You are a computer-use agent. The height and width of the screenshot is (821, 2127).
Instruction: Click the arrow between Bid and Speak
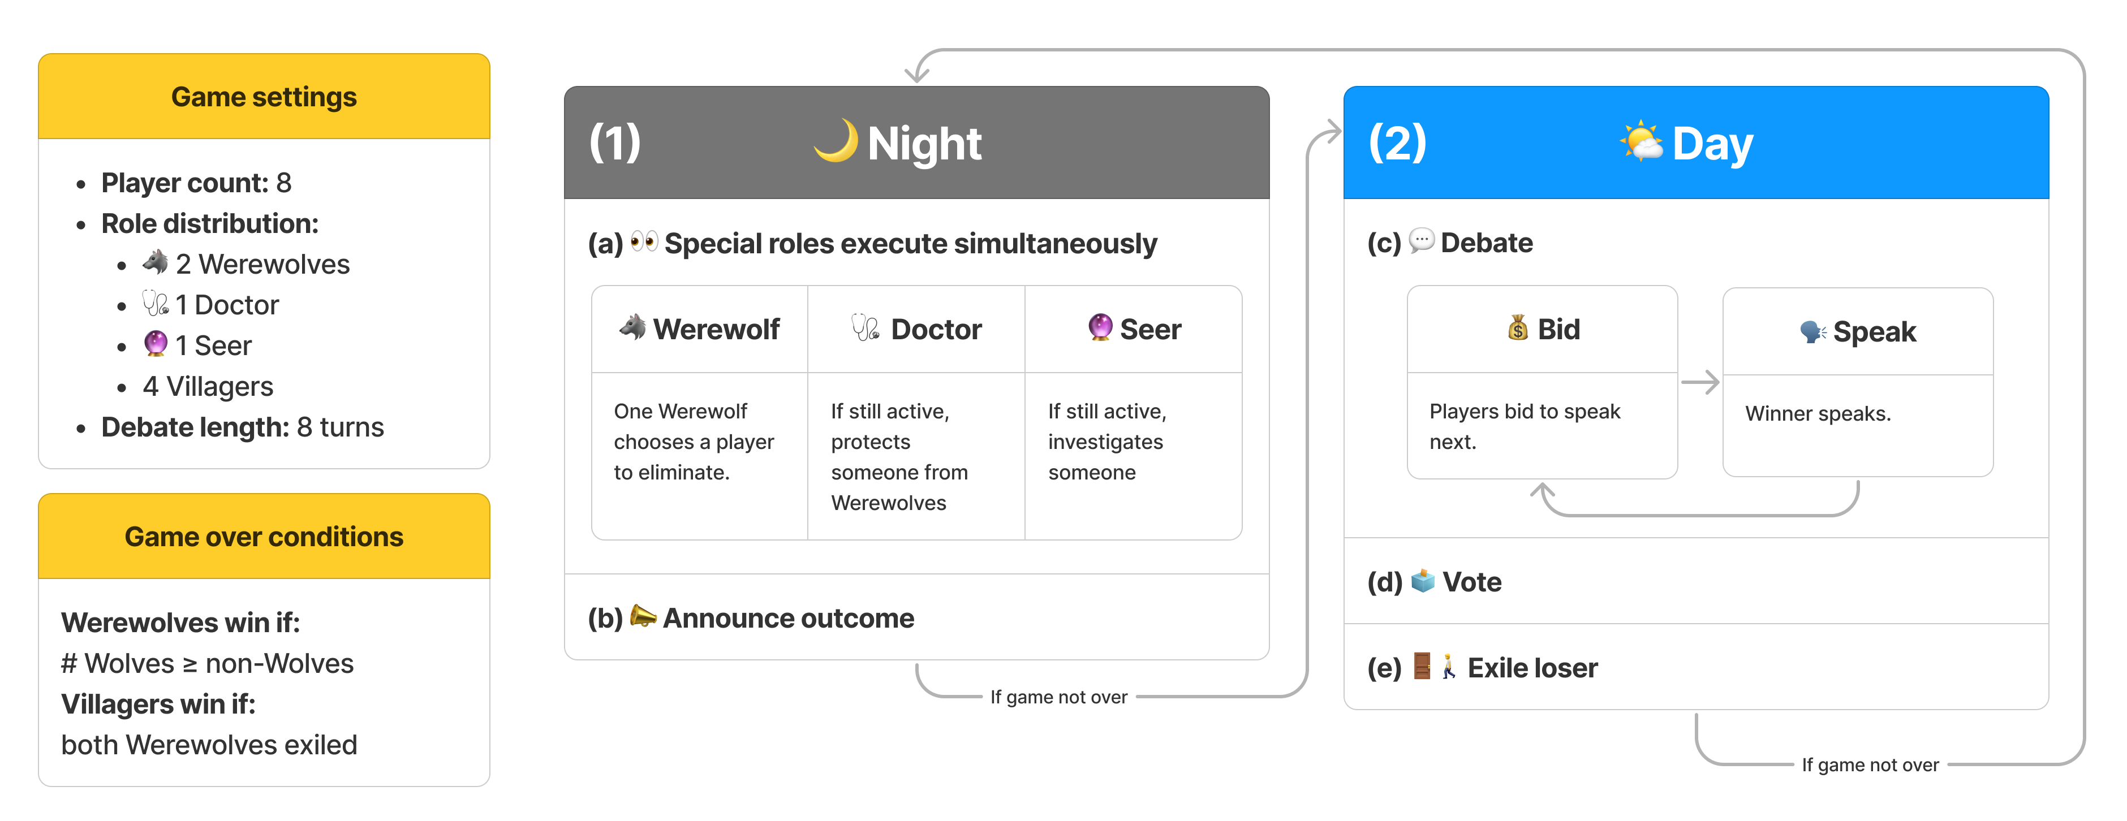pyautogui.click(x=1700, y=382)
